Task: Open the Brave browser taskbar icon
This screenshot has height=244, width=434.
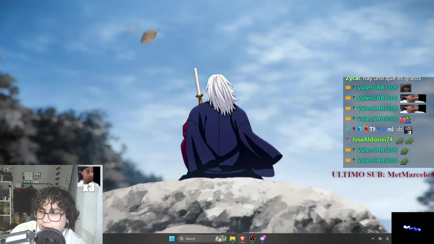Action: [x=242, y=239]
